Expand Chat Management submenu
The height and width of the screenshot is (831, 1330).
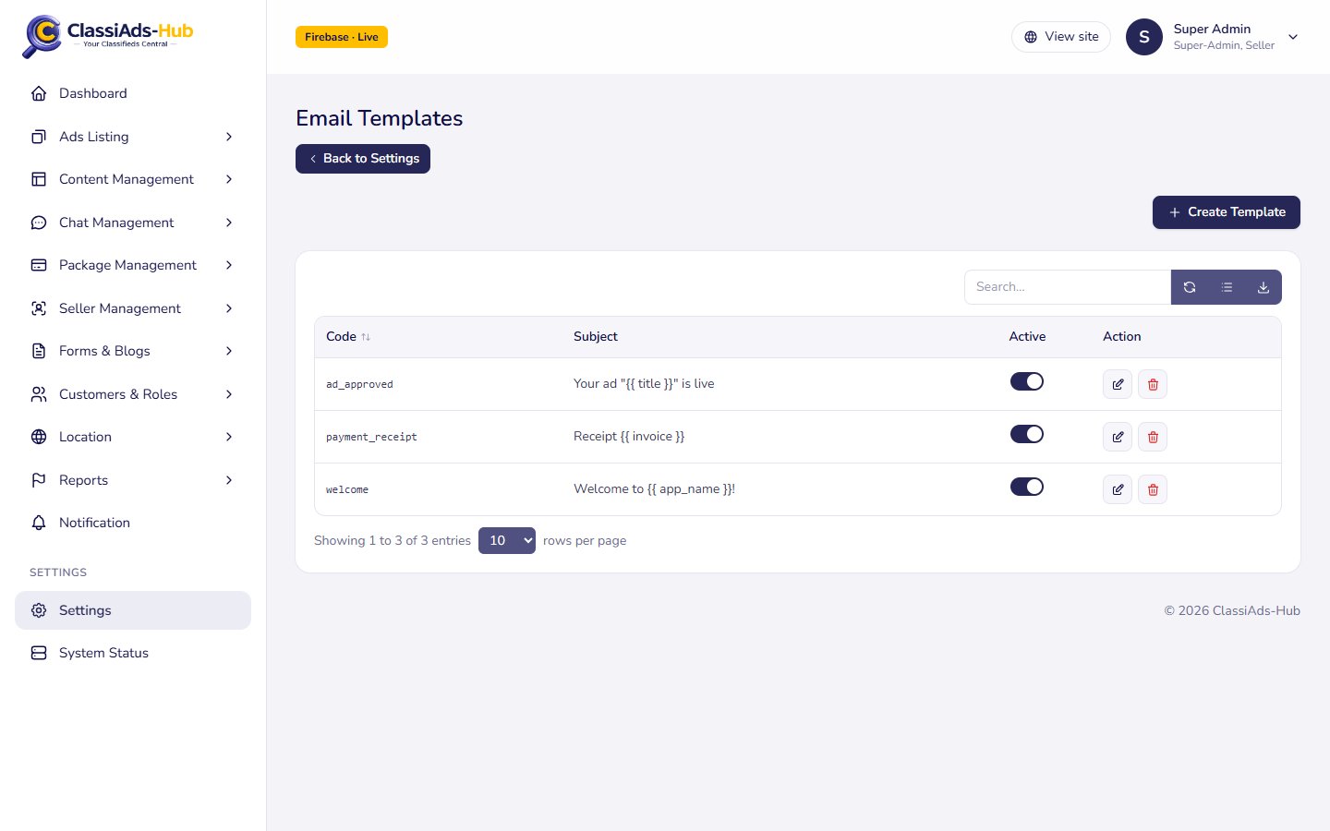(x=133, y=223)
